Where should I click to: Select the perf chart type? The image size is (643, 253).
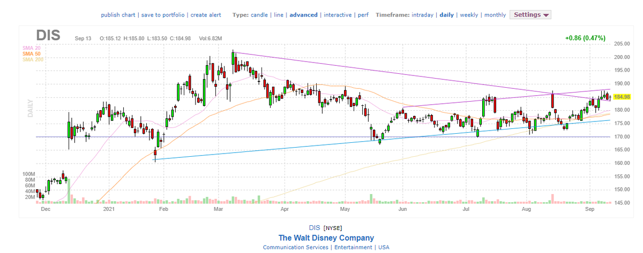[x=363, y=14]
